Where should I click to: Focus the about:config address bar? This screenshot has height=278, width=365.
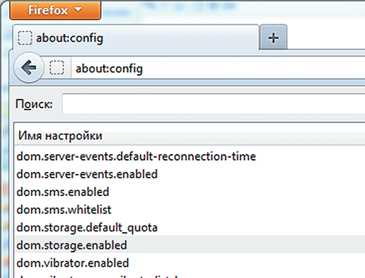[x=219, y=69]
